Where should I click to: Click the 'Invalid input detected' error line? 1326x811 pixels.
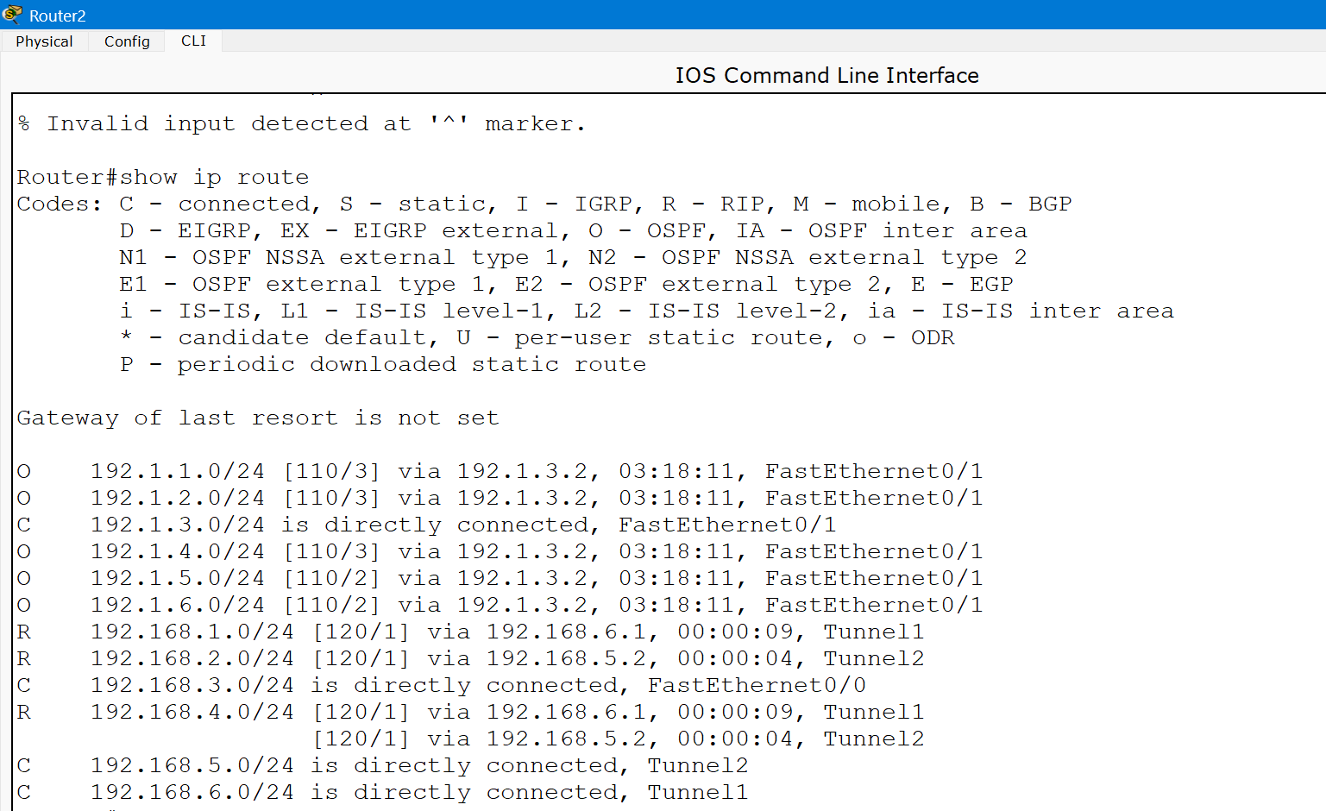pos(302,124)
